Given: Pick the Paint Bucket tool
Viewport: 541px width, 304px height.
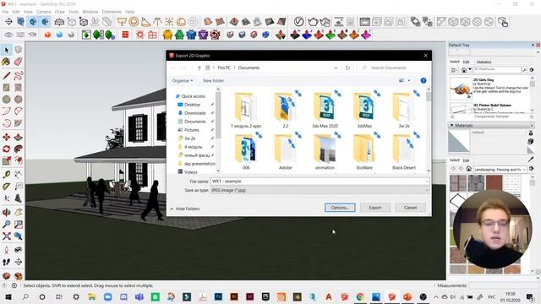Looking at the screenshot, I should (6, 62).
